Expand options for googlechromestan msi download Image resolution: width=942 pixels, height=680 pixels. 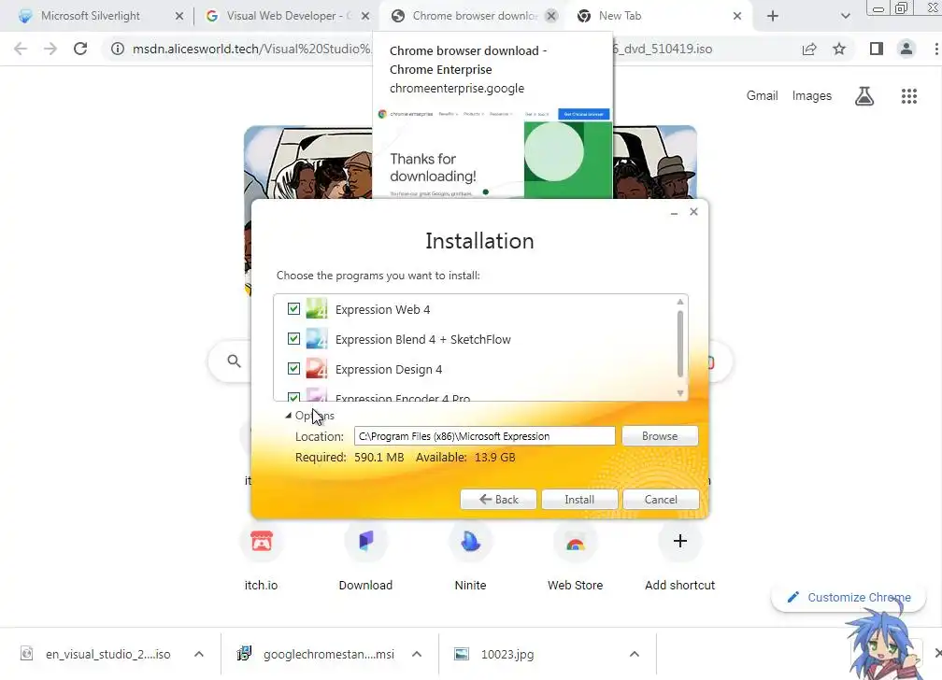pyautogui.click(x=417, y=654)
